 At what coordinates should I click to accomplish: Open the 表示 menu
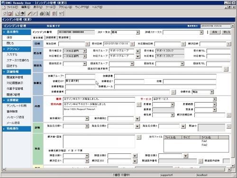pyautogui.click(x=38, y=7)
